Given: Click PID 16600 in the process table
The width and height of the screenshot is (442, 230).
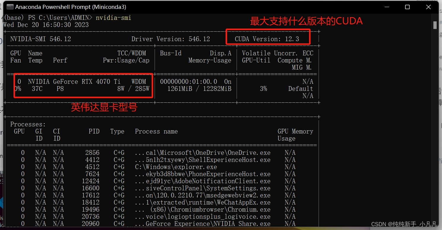Looking at the screenshot, I should tap(91, 188).
